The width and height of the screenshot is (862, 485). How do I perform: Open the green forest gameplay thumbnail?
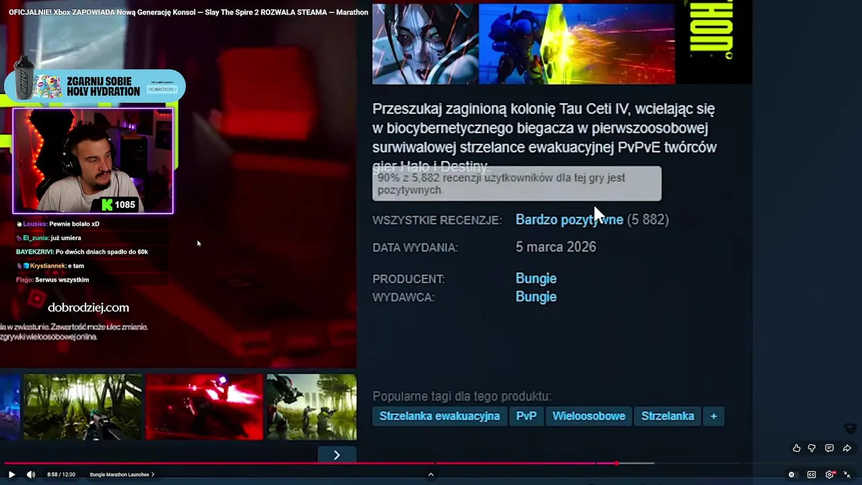pos(83,407)
